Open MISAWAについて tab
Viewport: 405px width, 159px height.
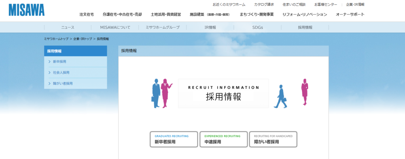[x=115, y=27]
